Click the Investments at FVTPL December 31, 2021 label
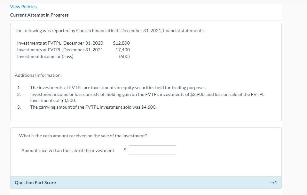 (x=60, y=49)
